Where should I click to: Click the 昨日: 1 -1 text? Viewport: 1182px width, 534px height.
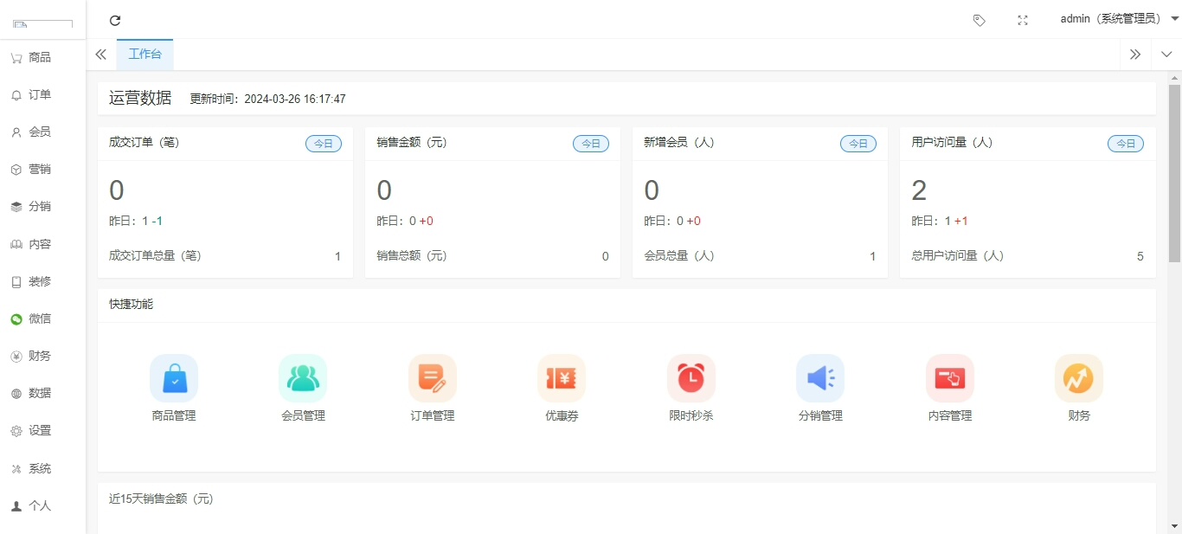[136, 222]
